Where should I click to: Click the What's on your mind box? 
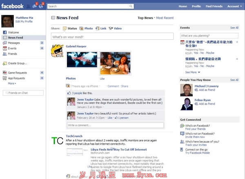[x=112, y=36]
